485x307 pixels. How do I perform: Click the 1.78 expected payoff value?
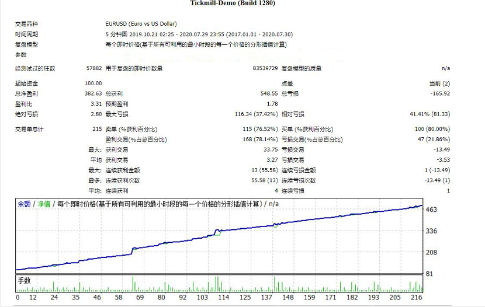272,104
